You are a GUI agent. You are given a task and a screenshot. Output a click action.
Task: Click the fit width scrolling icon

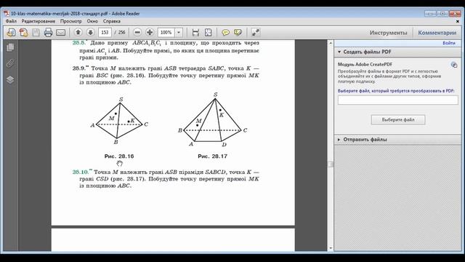(195, 32)
